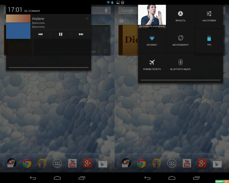Tap the headphones status bar icon
This screenshot has height=183, width=229.
pyautogui.click(x=123, y=2)
